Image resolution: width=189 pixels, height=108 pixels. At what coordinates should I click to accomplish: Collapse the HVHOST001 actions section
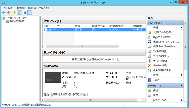181,23
